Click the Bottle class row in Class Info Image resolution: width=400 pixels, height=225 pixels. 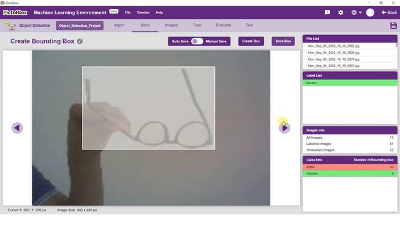tap(350, 167)
